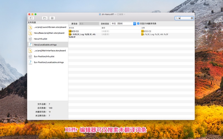The image size is (223, 139).
Task: Uncheck 仅显示未翻译词条 checkbox
Action: (x=138, y=24)
